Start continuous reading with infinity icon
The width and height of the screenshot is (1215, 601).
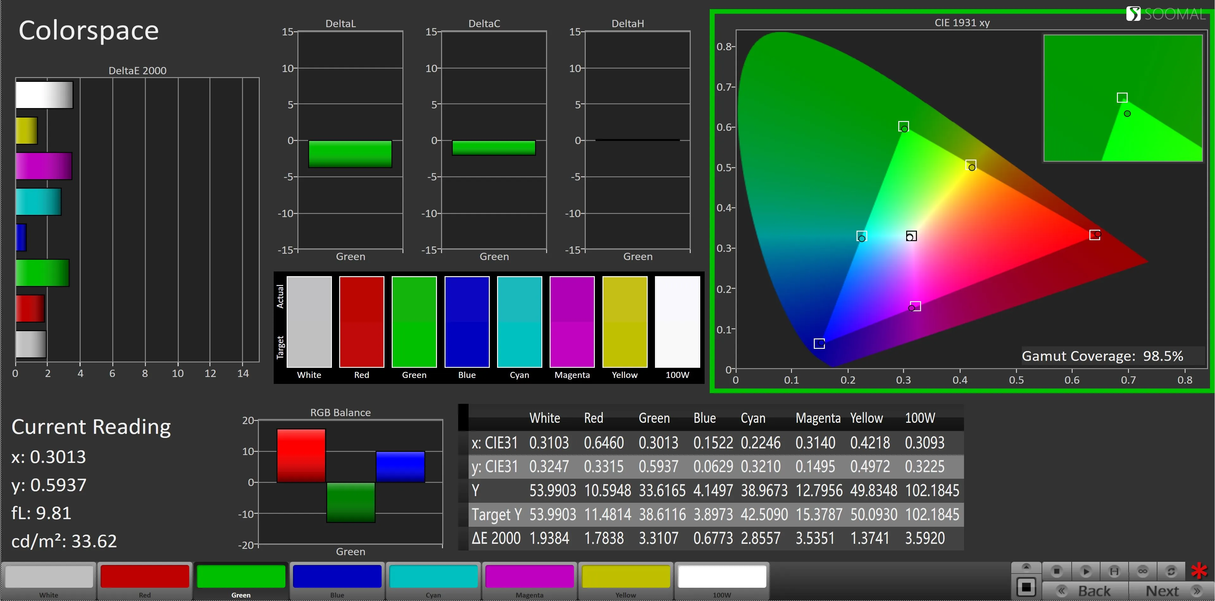coord(1142,571)
